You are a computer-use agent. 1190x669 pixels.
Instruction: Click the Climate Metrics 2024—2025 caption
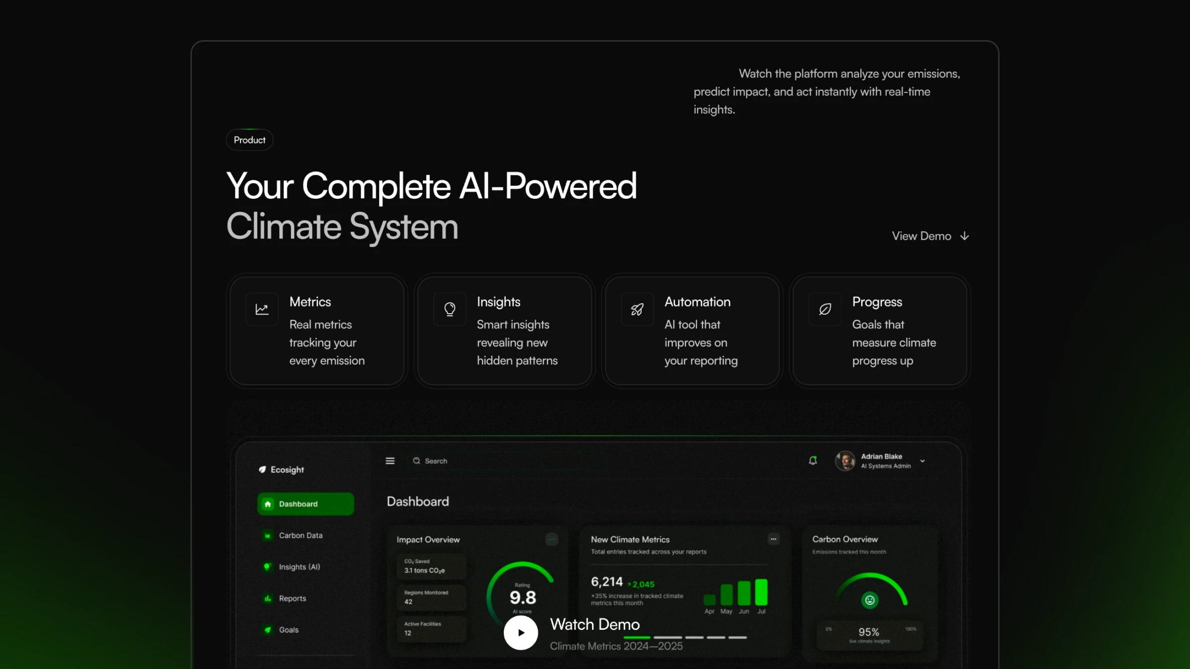click(x=616, y=646)
